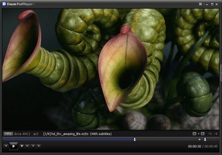
Task: Click the 00:00:30 elapsed time display
Action: pos(194,147)
